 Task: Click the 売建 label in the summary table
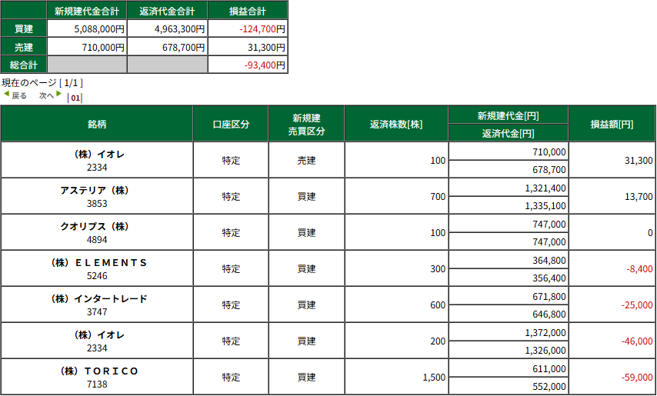coord(24,47)
